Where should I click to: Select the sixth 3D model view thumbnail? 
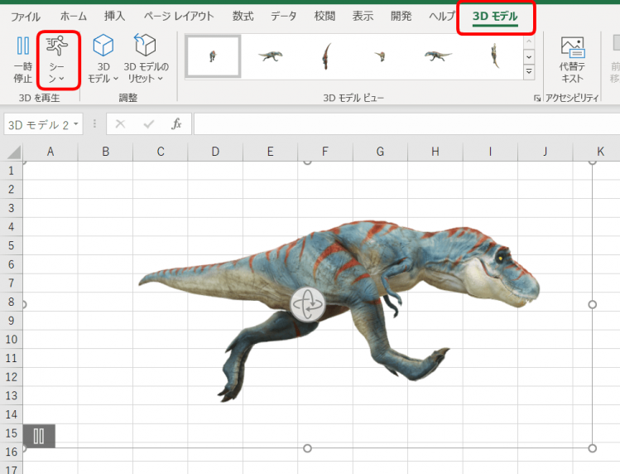click(494, 56)
